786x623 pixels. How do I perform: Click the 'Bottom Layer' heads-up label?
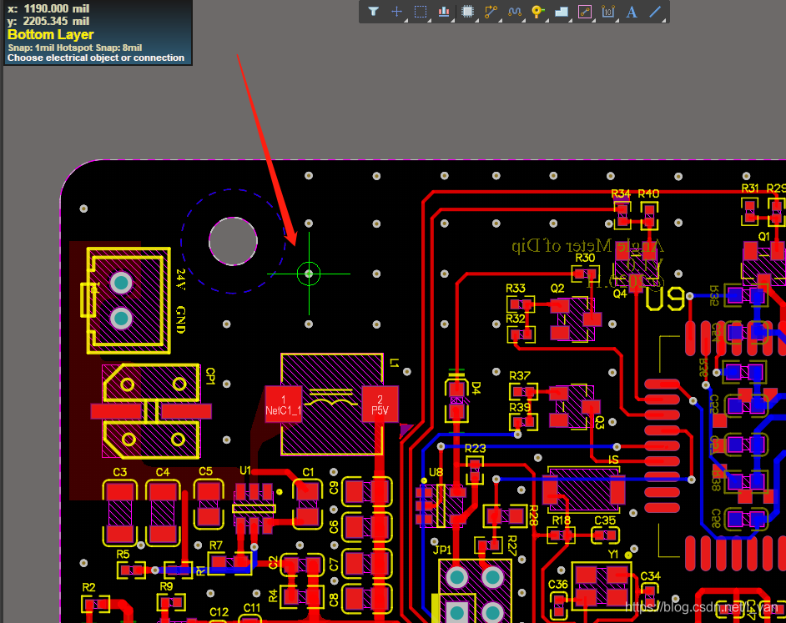pos(51,34)
